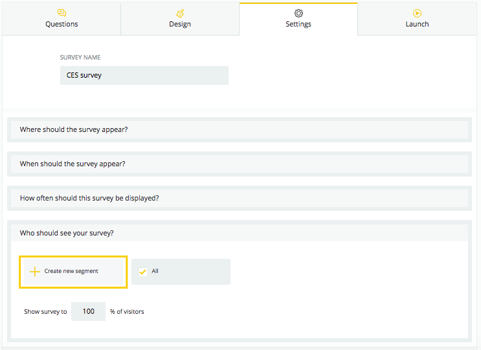Expand 'Where should the survey appear?' section
Image resolution: width=481 pixels, height=350 pixels.
240,129
